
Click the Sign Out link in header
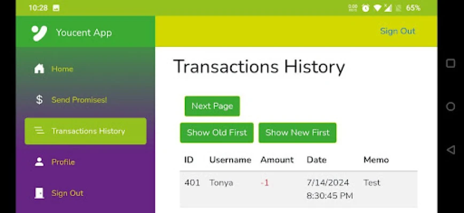click(x=397, y=31)
